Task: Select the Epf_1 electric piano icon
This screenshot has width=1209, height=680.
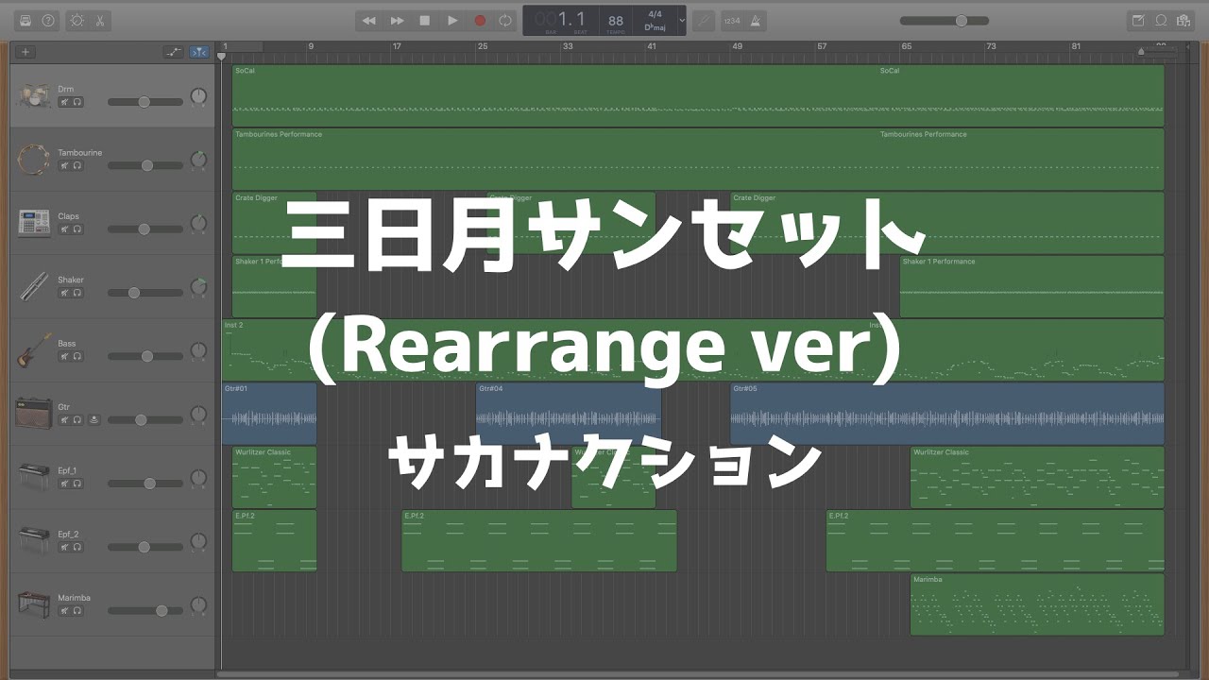Action: click(34, 477)
